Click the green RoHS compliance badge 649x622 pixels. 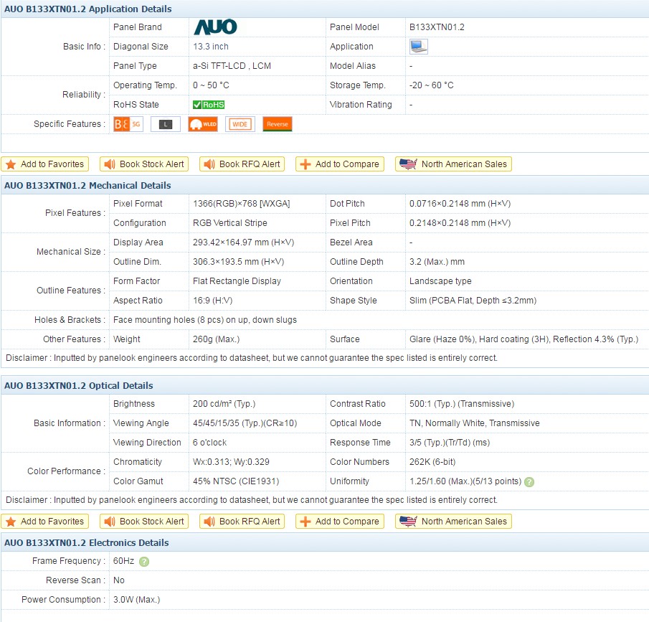209,105
